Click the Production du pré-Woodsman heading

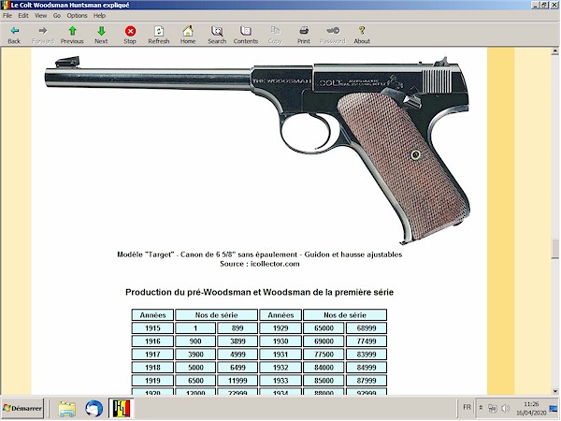259,292
